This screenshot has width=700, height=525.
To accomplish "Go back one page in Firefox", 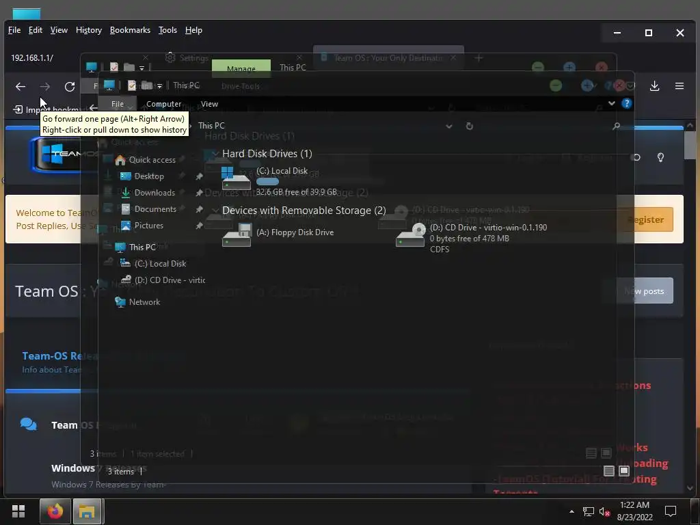I will (x=21, y=87).
